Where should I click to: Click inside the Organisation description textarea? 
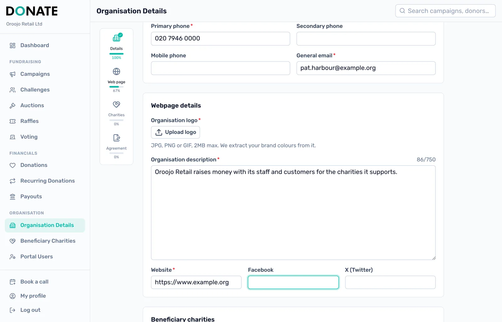(x=293, y=213)
